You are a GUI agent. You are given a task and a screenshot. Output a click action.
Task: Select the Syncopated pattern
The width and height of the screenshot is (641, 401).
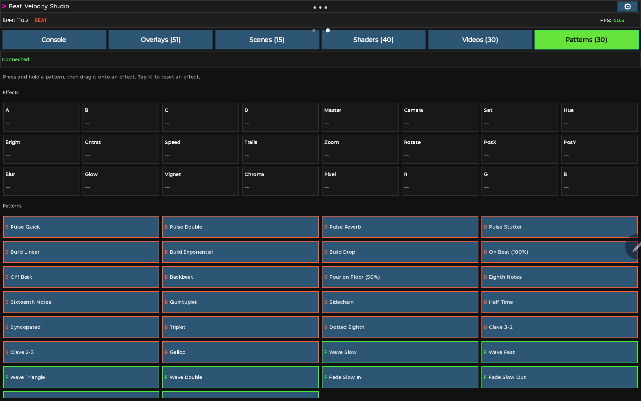[81, 327]
